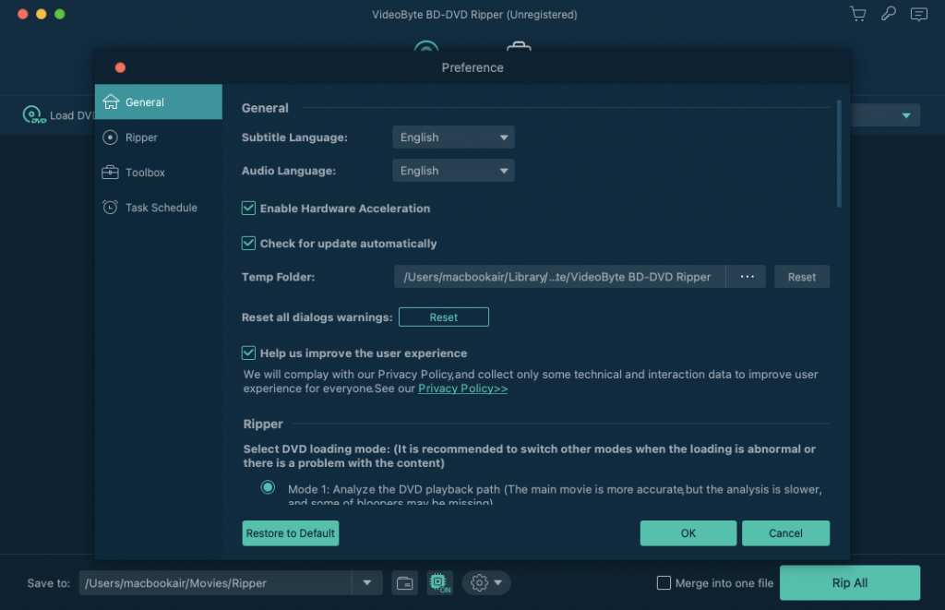Viewport: 945px width, 610px height.
Task: Open the output folder icon
Action: tap(405, 583)
